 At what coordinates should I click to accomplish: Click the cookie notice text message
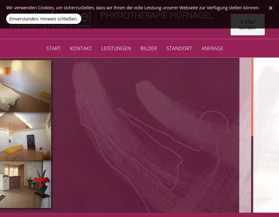pyautogui.click(x=133, y=8)
